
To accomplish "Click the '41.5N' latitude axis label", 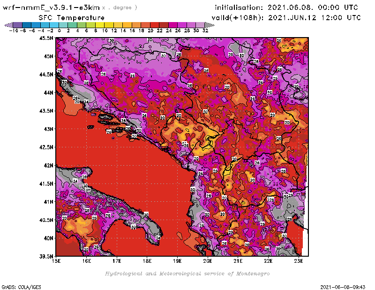I will 46,183.
